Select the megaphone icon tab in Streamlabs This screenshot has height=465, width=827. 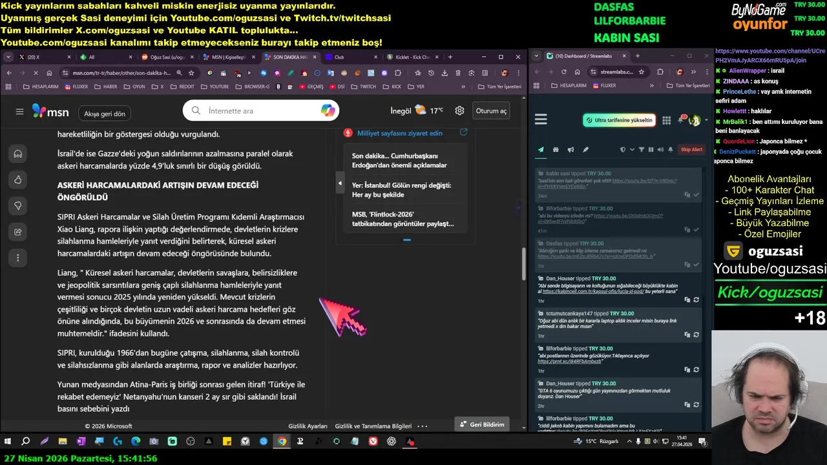click(571, 150)
